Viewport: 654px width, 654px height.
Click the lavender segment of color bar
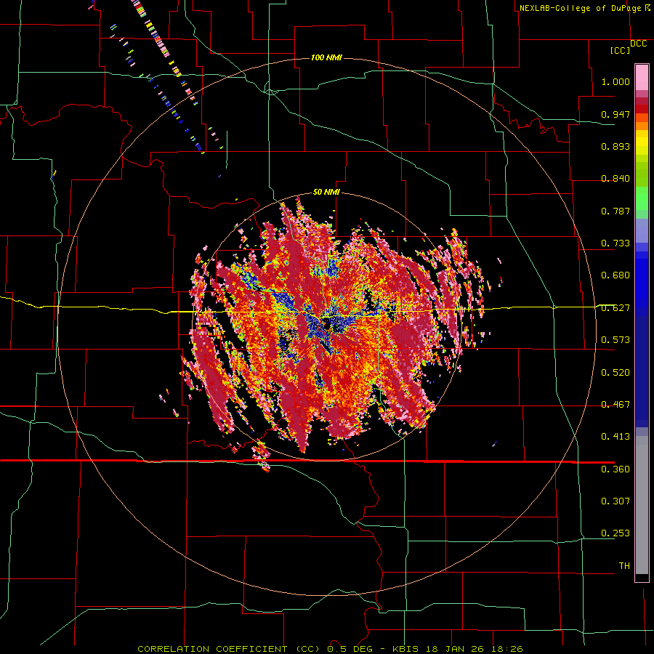click(642, 230)
